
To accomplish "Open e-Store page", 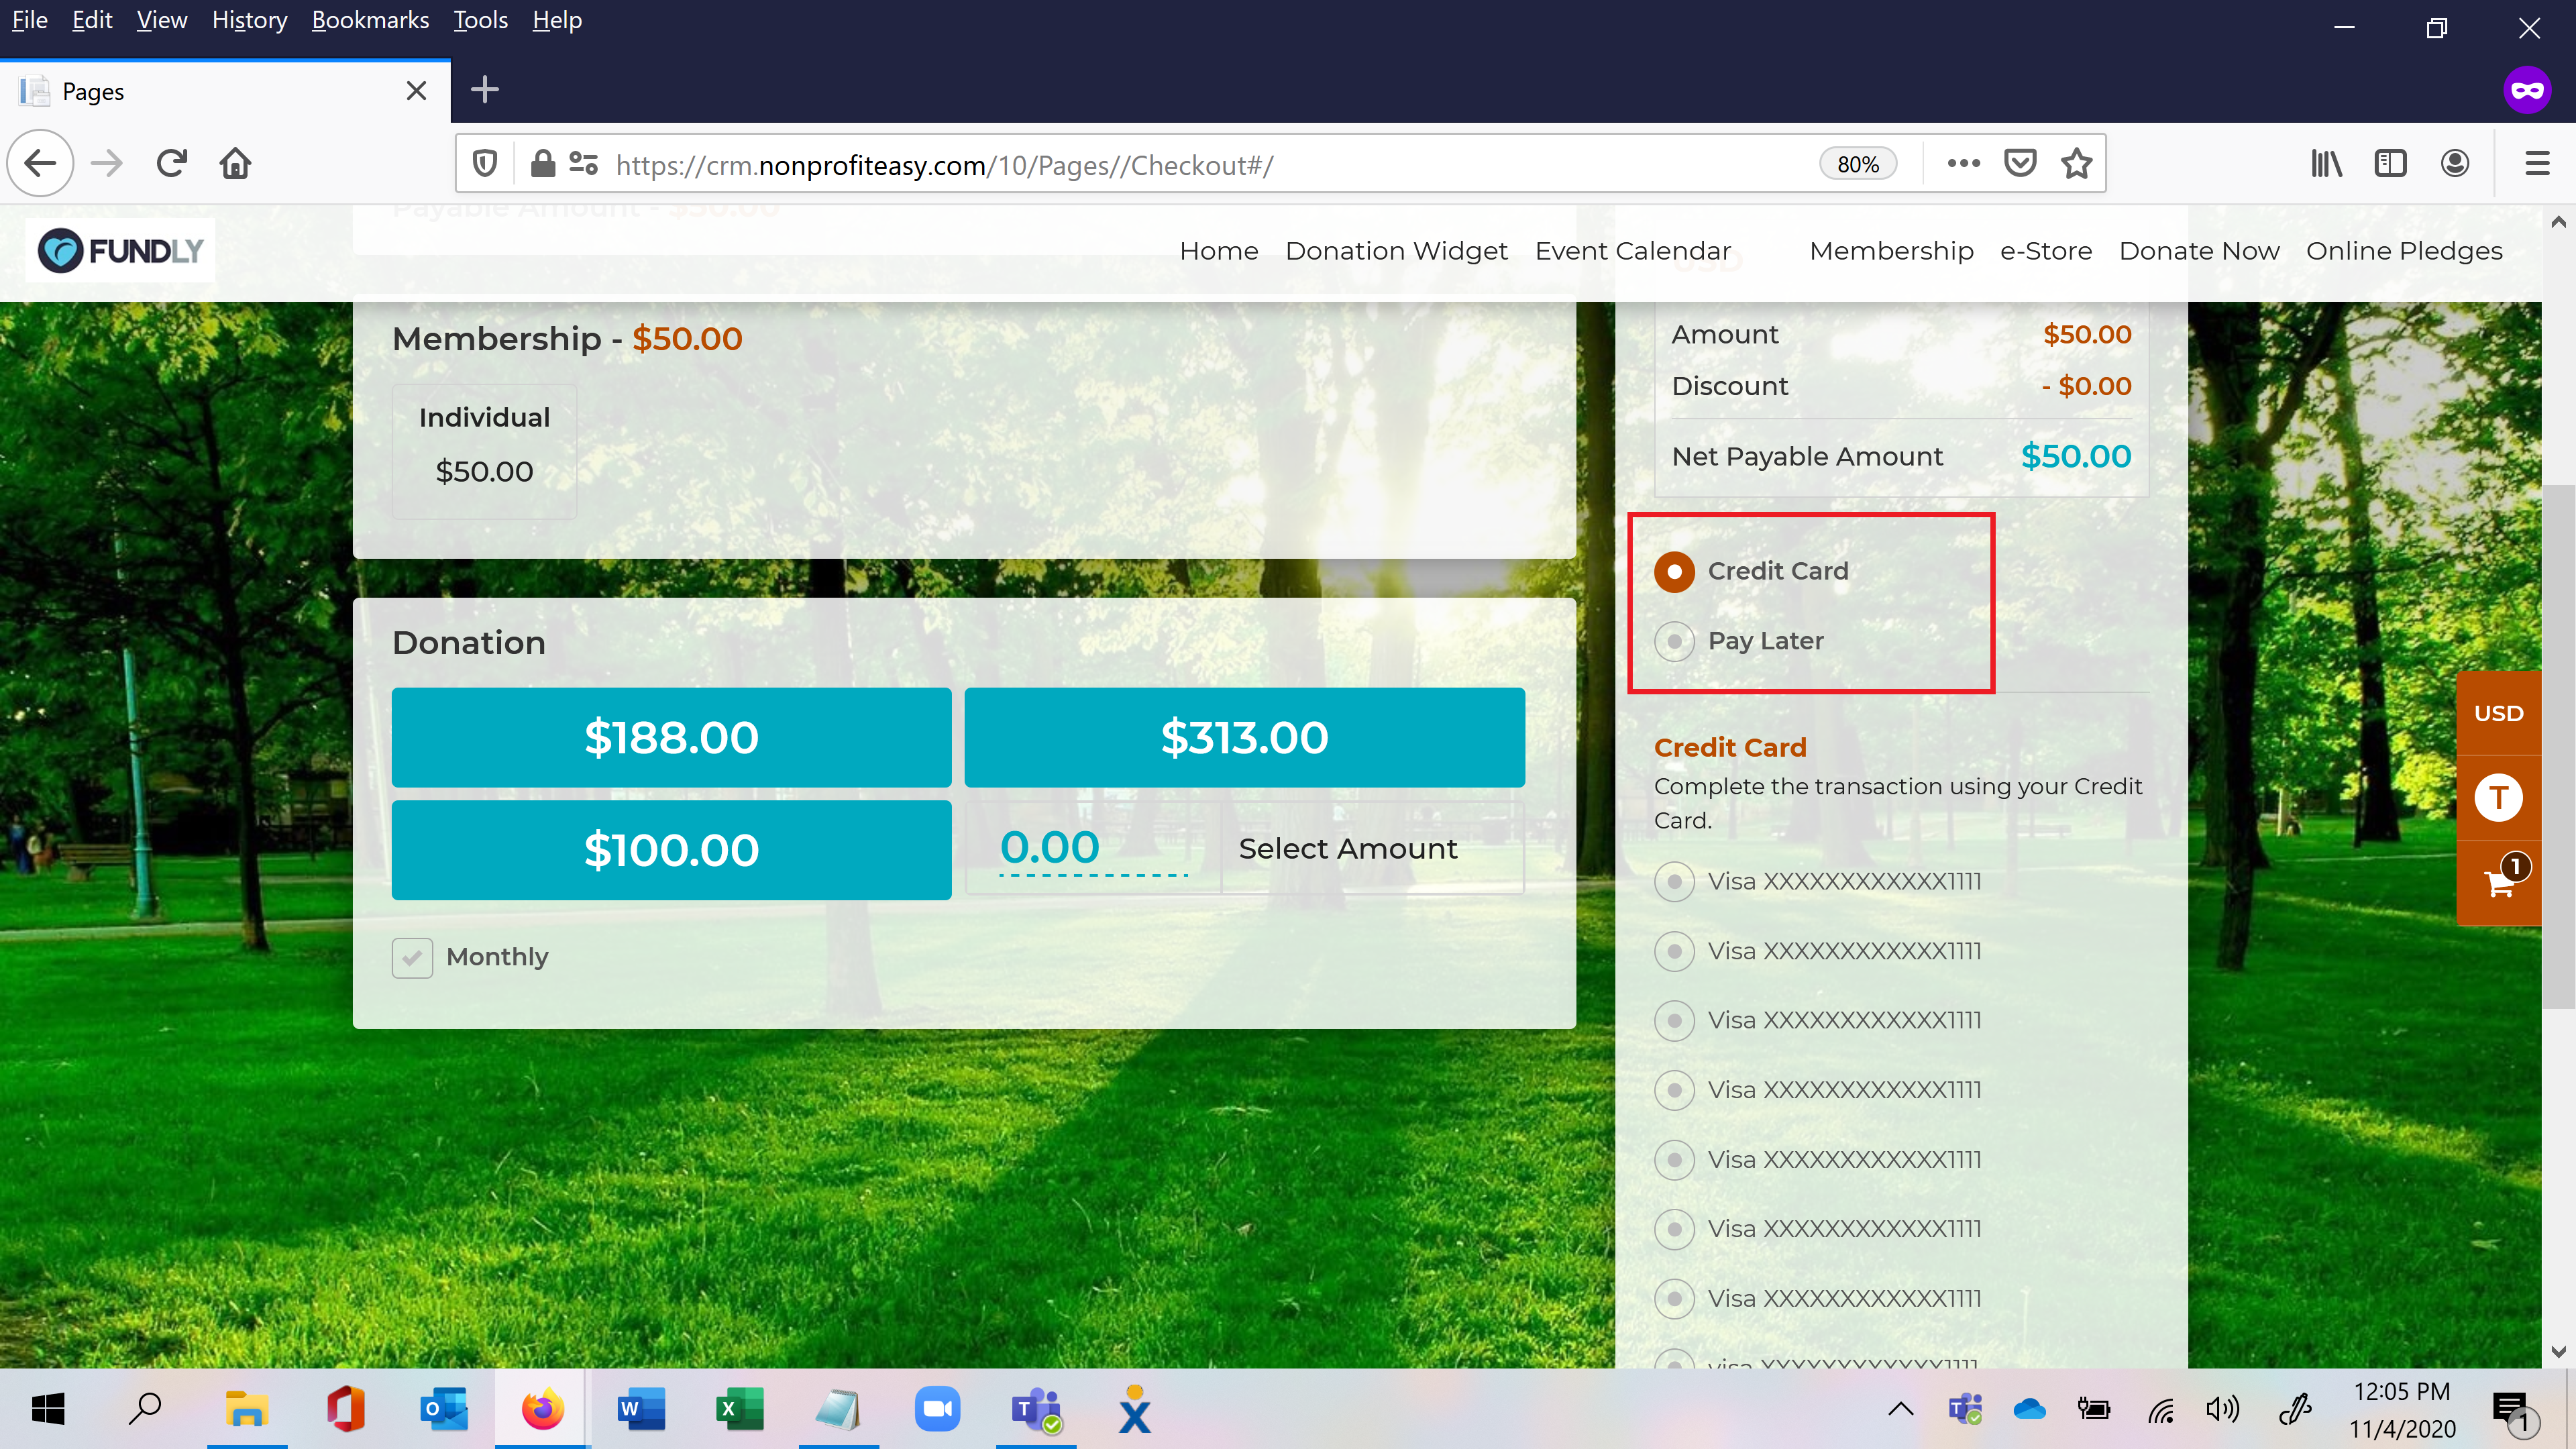I will [2045, 251].
